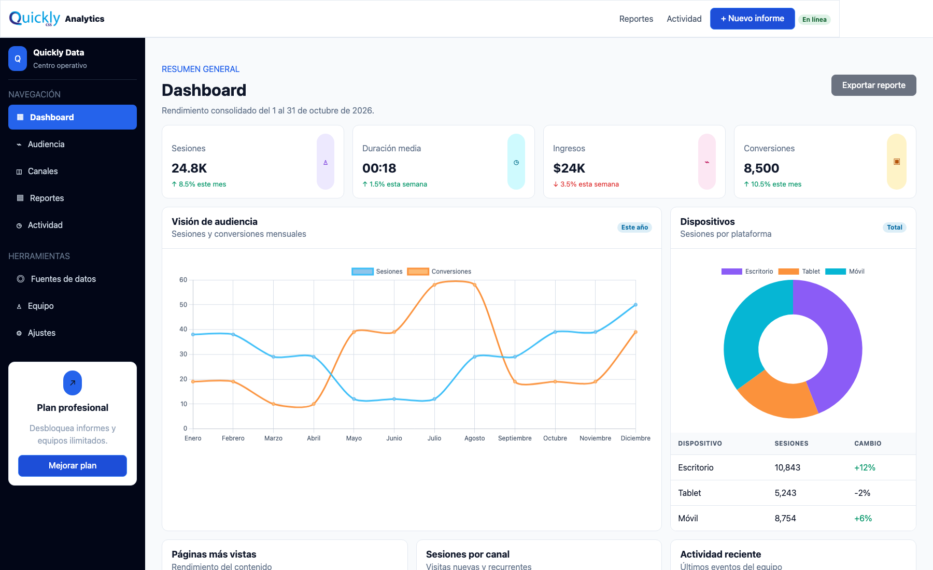This screenshot has width=933, height=570.
Task: Click the Ajustes gear icon
Action: pyautogui.click(x=19, y=333)
